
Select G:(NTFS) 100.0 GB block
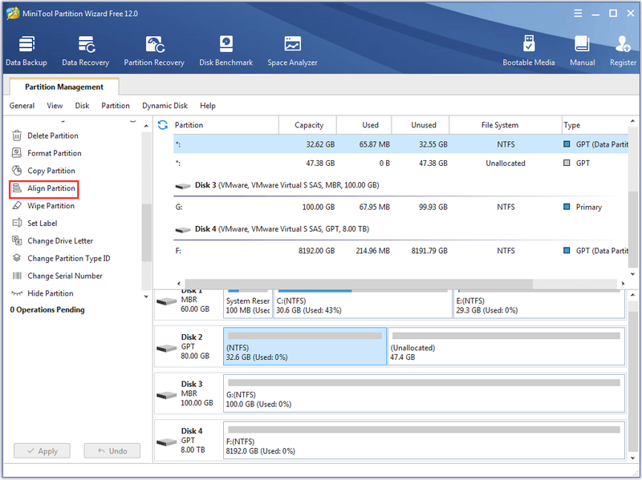point(425,393)
